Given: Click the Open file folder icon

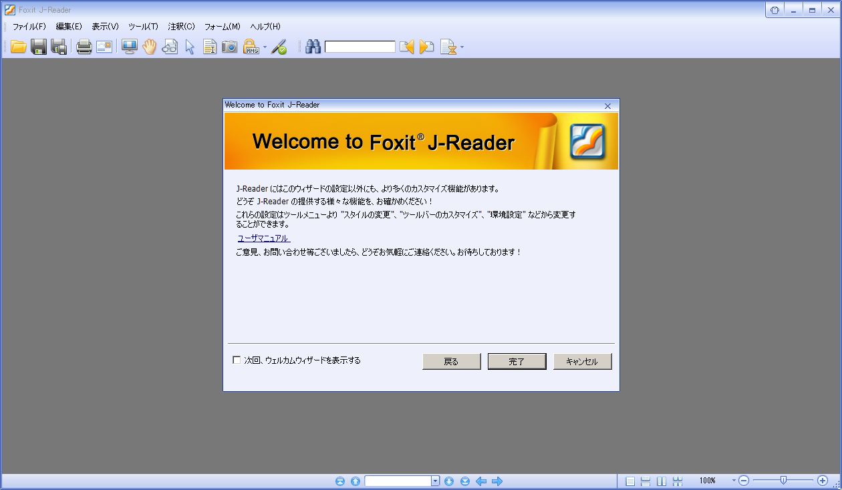Looking at the screenshot, I should point(18,47).
